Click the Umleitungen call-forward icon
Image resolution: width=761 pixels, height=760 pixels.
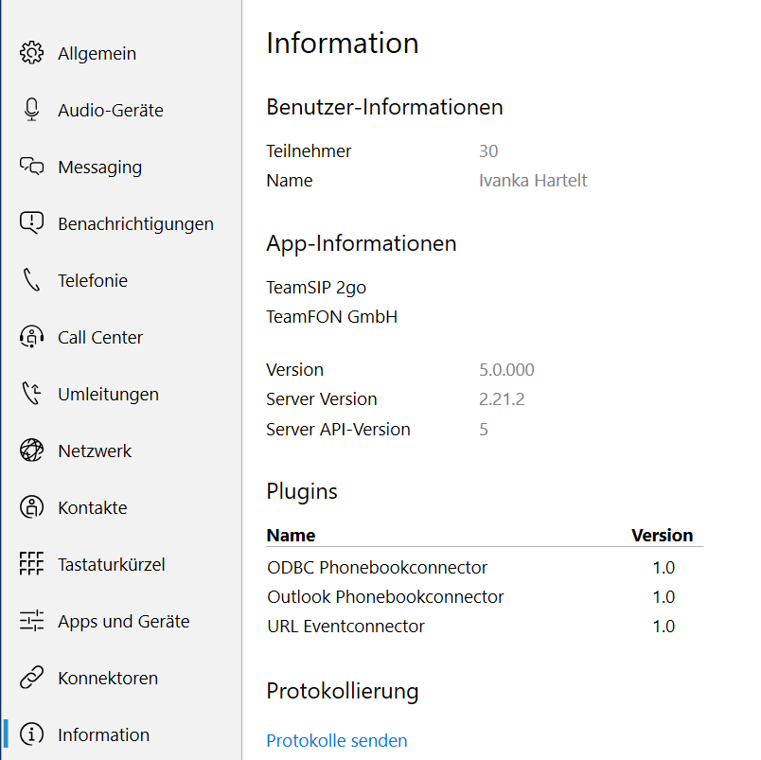[31, 394]
